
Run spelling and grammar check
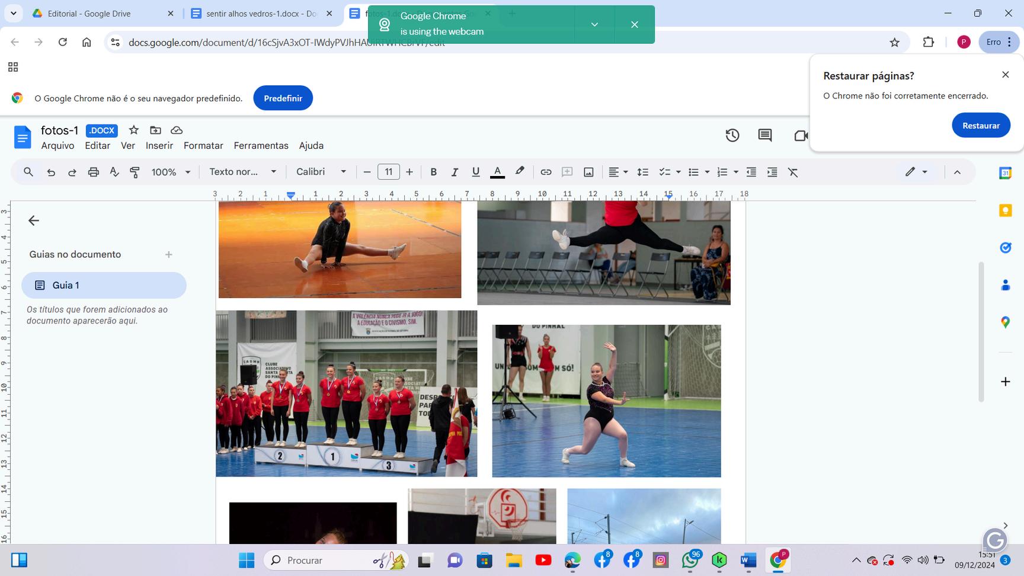114,172
